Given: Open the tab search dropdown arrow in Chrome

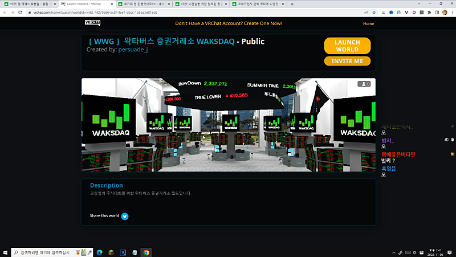Looking at the screenshot, I should point(419,4).
